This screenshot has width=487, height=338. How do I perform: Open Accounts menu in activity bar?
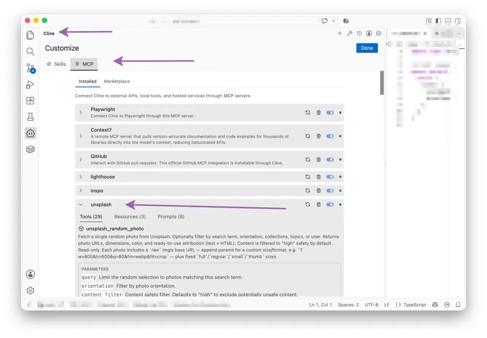tap(30, 274)
